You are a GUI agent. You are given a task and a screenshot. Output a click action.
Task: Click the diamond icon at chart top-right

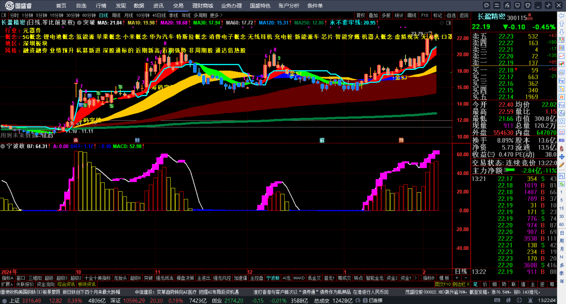pos(442,23)
